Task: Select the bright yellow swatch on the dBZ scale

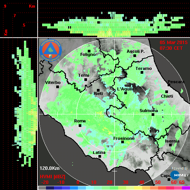Action: (x=138, y=188)
